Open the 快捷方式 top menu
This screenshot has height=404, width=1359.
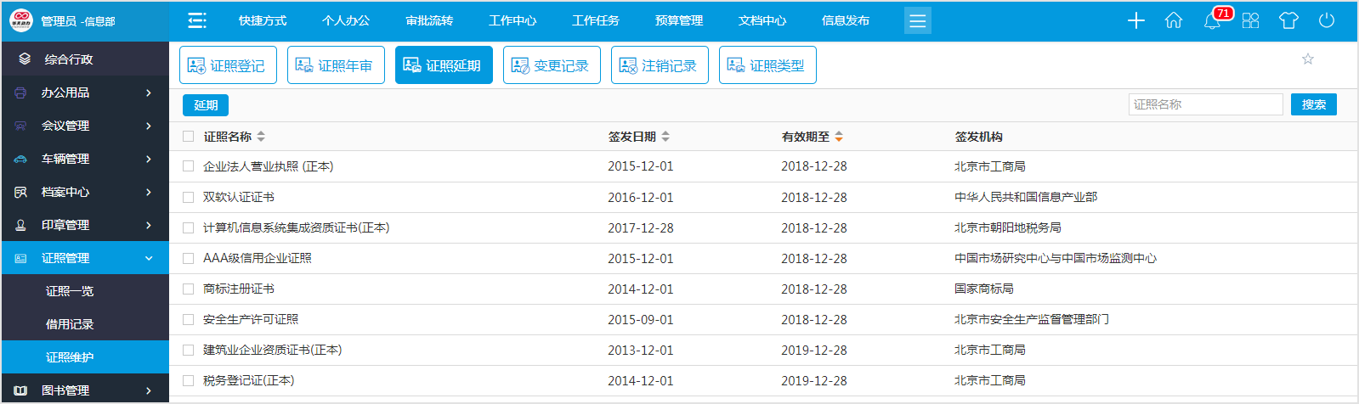263,20
